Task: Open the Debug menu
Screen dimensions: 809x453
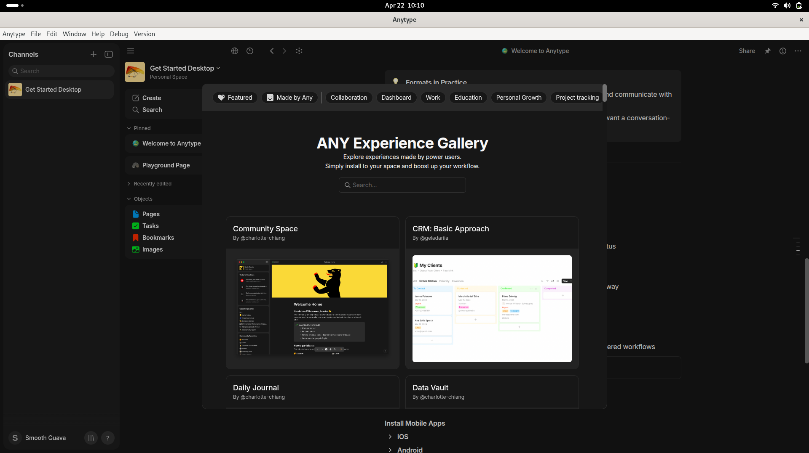Action: click(x=119, y=34)
